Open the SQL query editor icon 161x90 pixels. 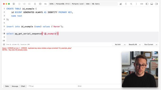pos(45,4)
